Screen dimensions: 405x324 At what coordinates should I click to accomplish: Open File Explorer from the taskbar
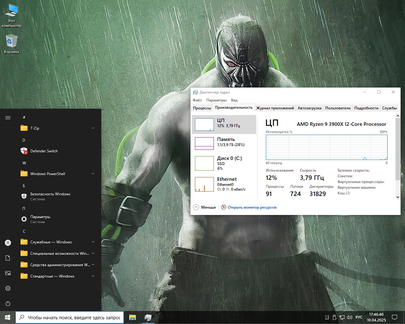(132, 317)
